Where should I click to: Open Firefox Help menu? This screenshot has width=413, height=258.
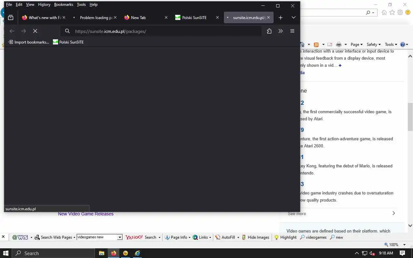pyautogui.click(x=94, y=5)
